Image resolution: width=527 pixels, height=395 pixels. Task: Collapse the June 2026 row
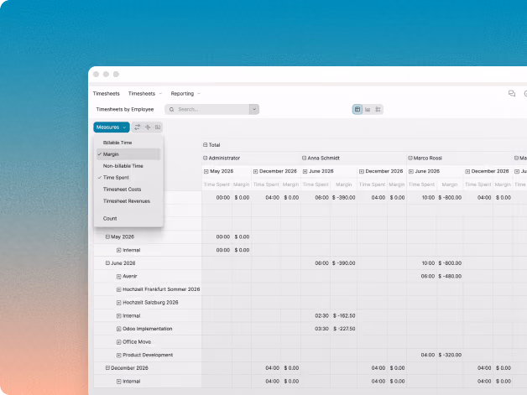[107, 263]
